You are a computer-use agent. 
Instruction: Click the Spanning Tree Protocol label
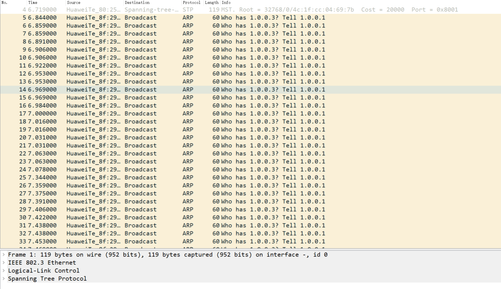click(x=47, y=278)
